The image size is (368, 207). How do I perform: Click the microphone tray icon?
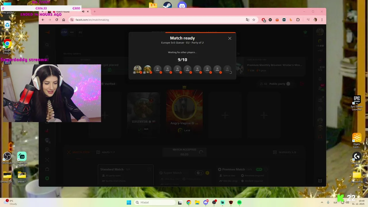click(x=328, y=202)
